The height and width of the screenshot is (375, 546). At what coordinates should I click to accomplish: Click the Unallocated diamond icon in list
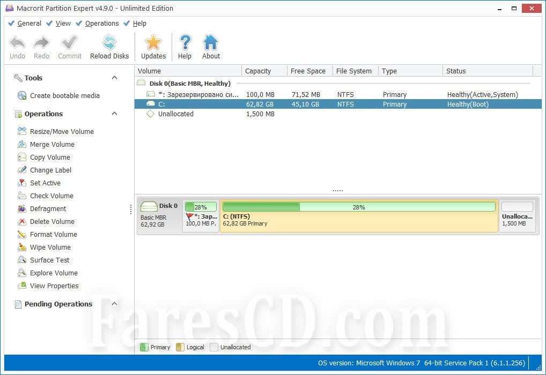pyautogui.click(x=150, y=114)
